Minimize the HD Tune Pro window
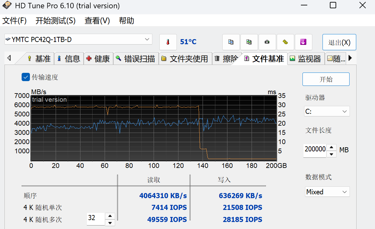This screenshot has width=375, height=229. 304,5
